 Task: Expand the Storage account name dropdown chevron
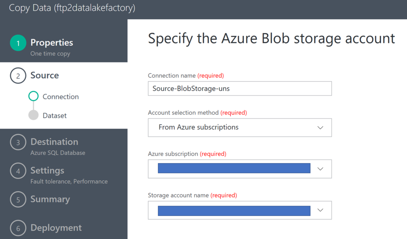[320, 210]
